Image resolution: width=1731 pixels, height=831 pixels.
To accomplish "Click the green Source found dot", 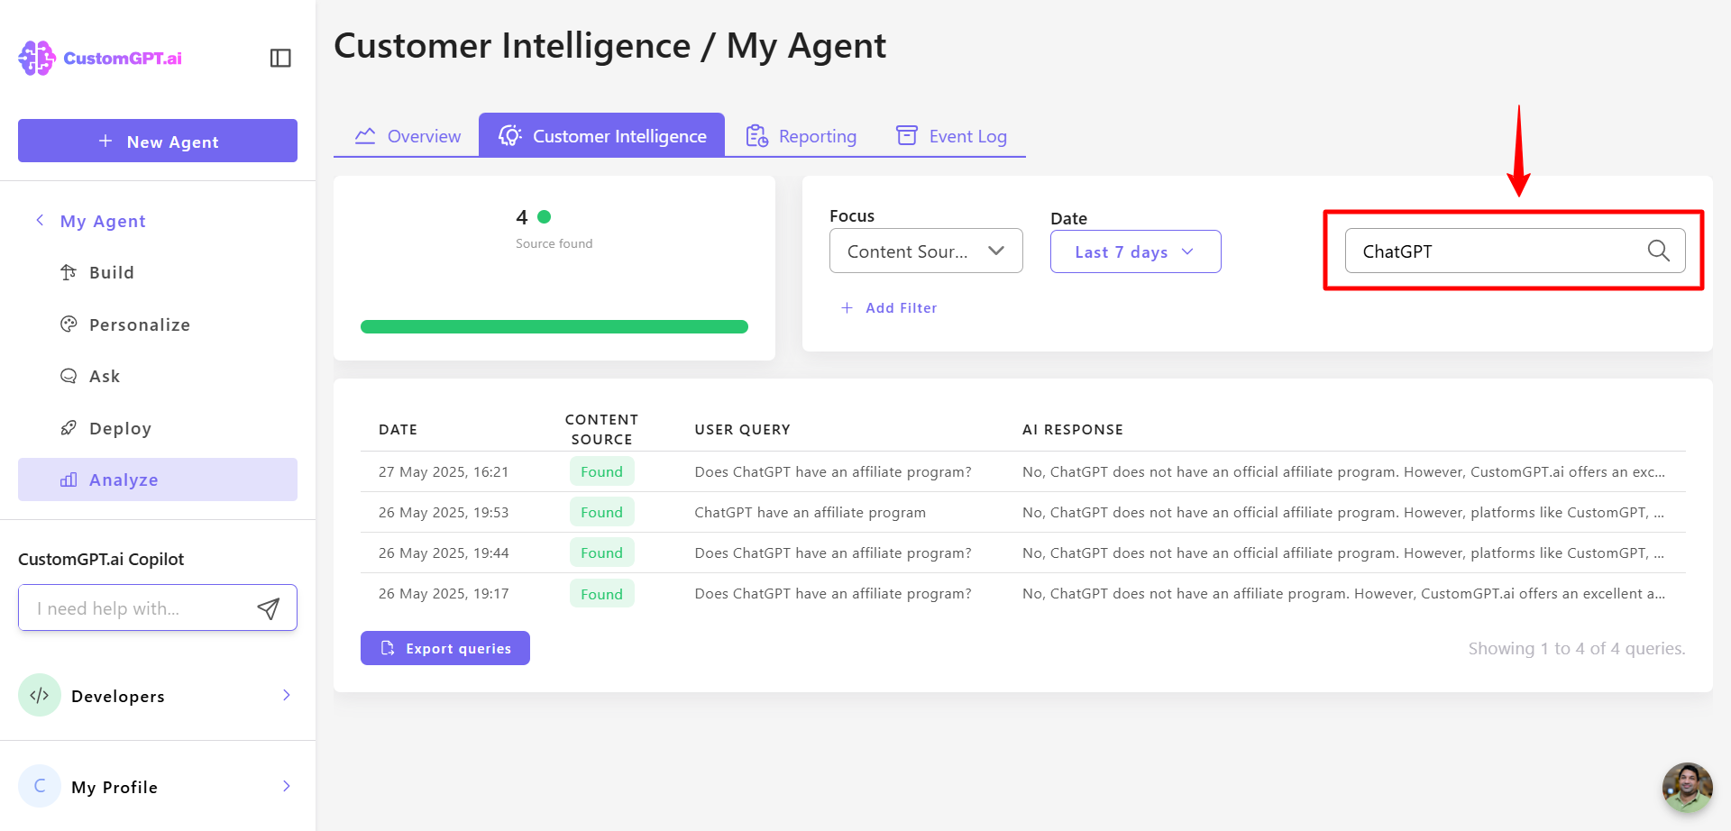I will tap(544, 216).
